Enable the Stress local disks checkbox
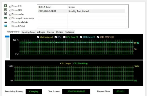 click(x=10, y=22)
